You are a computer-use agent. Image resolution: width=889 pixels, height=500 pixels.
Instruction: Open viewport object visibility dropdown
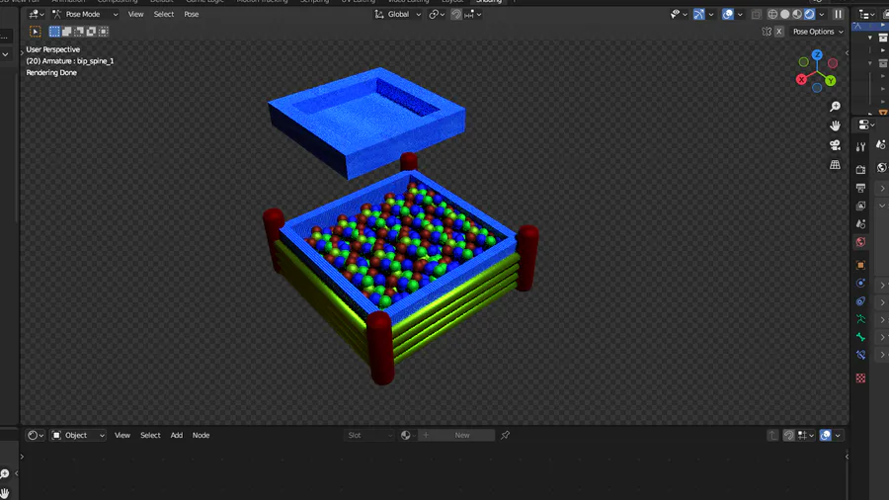pos(678,14)
